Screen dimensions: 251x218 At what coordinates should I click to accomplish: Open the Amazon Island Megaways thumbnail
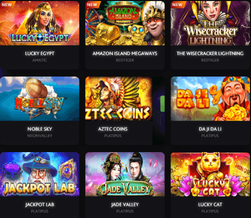[125, 23]
